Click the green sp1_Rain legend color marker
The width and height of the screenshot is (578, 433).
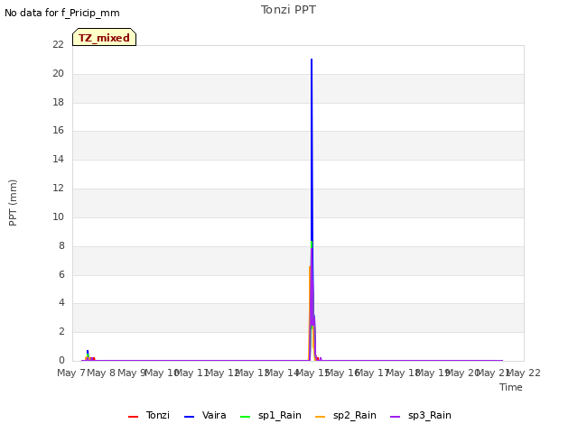pyautogui.click(x=245, y=417)
